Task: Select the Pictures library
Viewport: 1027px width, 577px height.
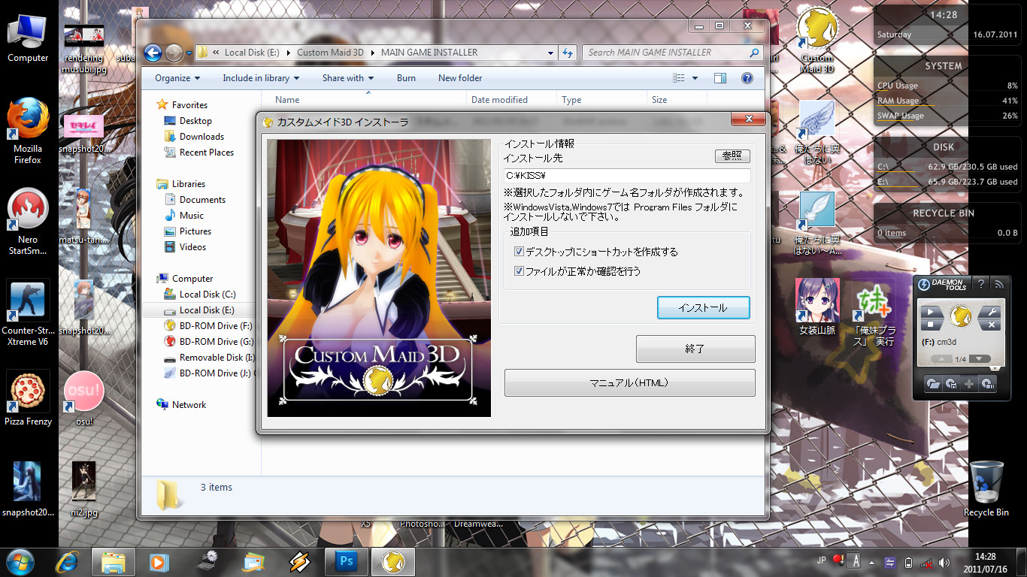Action: 187,231
